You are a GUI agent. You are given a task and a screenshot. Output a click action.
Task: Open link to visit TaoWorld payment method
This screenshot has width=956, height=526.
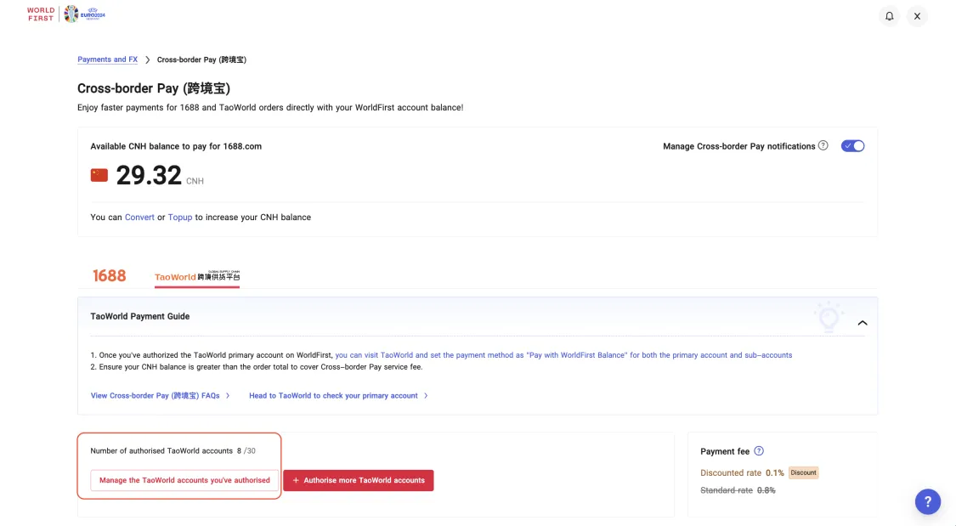(563, 355)
